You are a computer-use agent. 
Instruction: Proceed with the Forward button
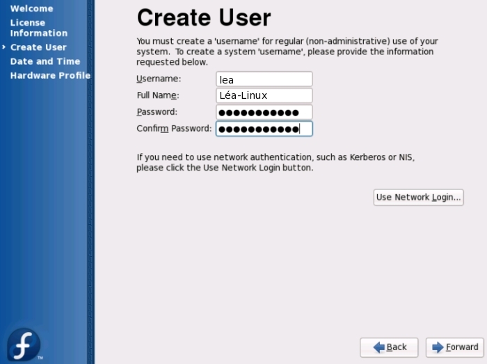[455, 347]
